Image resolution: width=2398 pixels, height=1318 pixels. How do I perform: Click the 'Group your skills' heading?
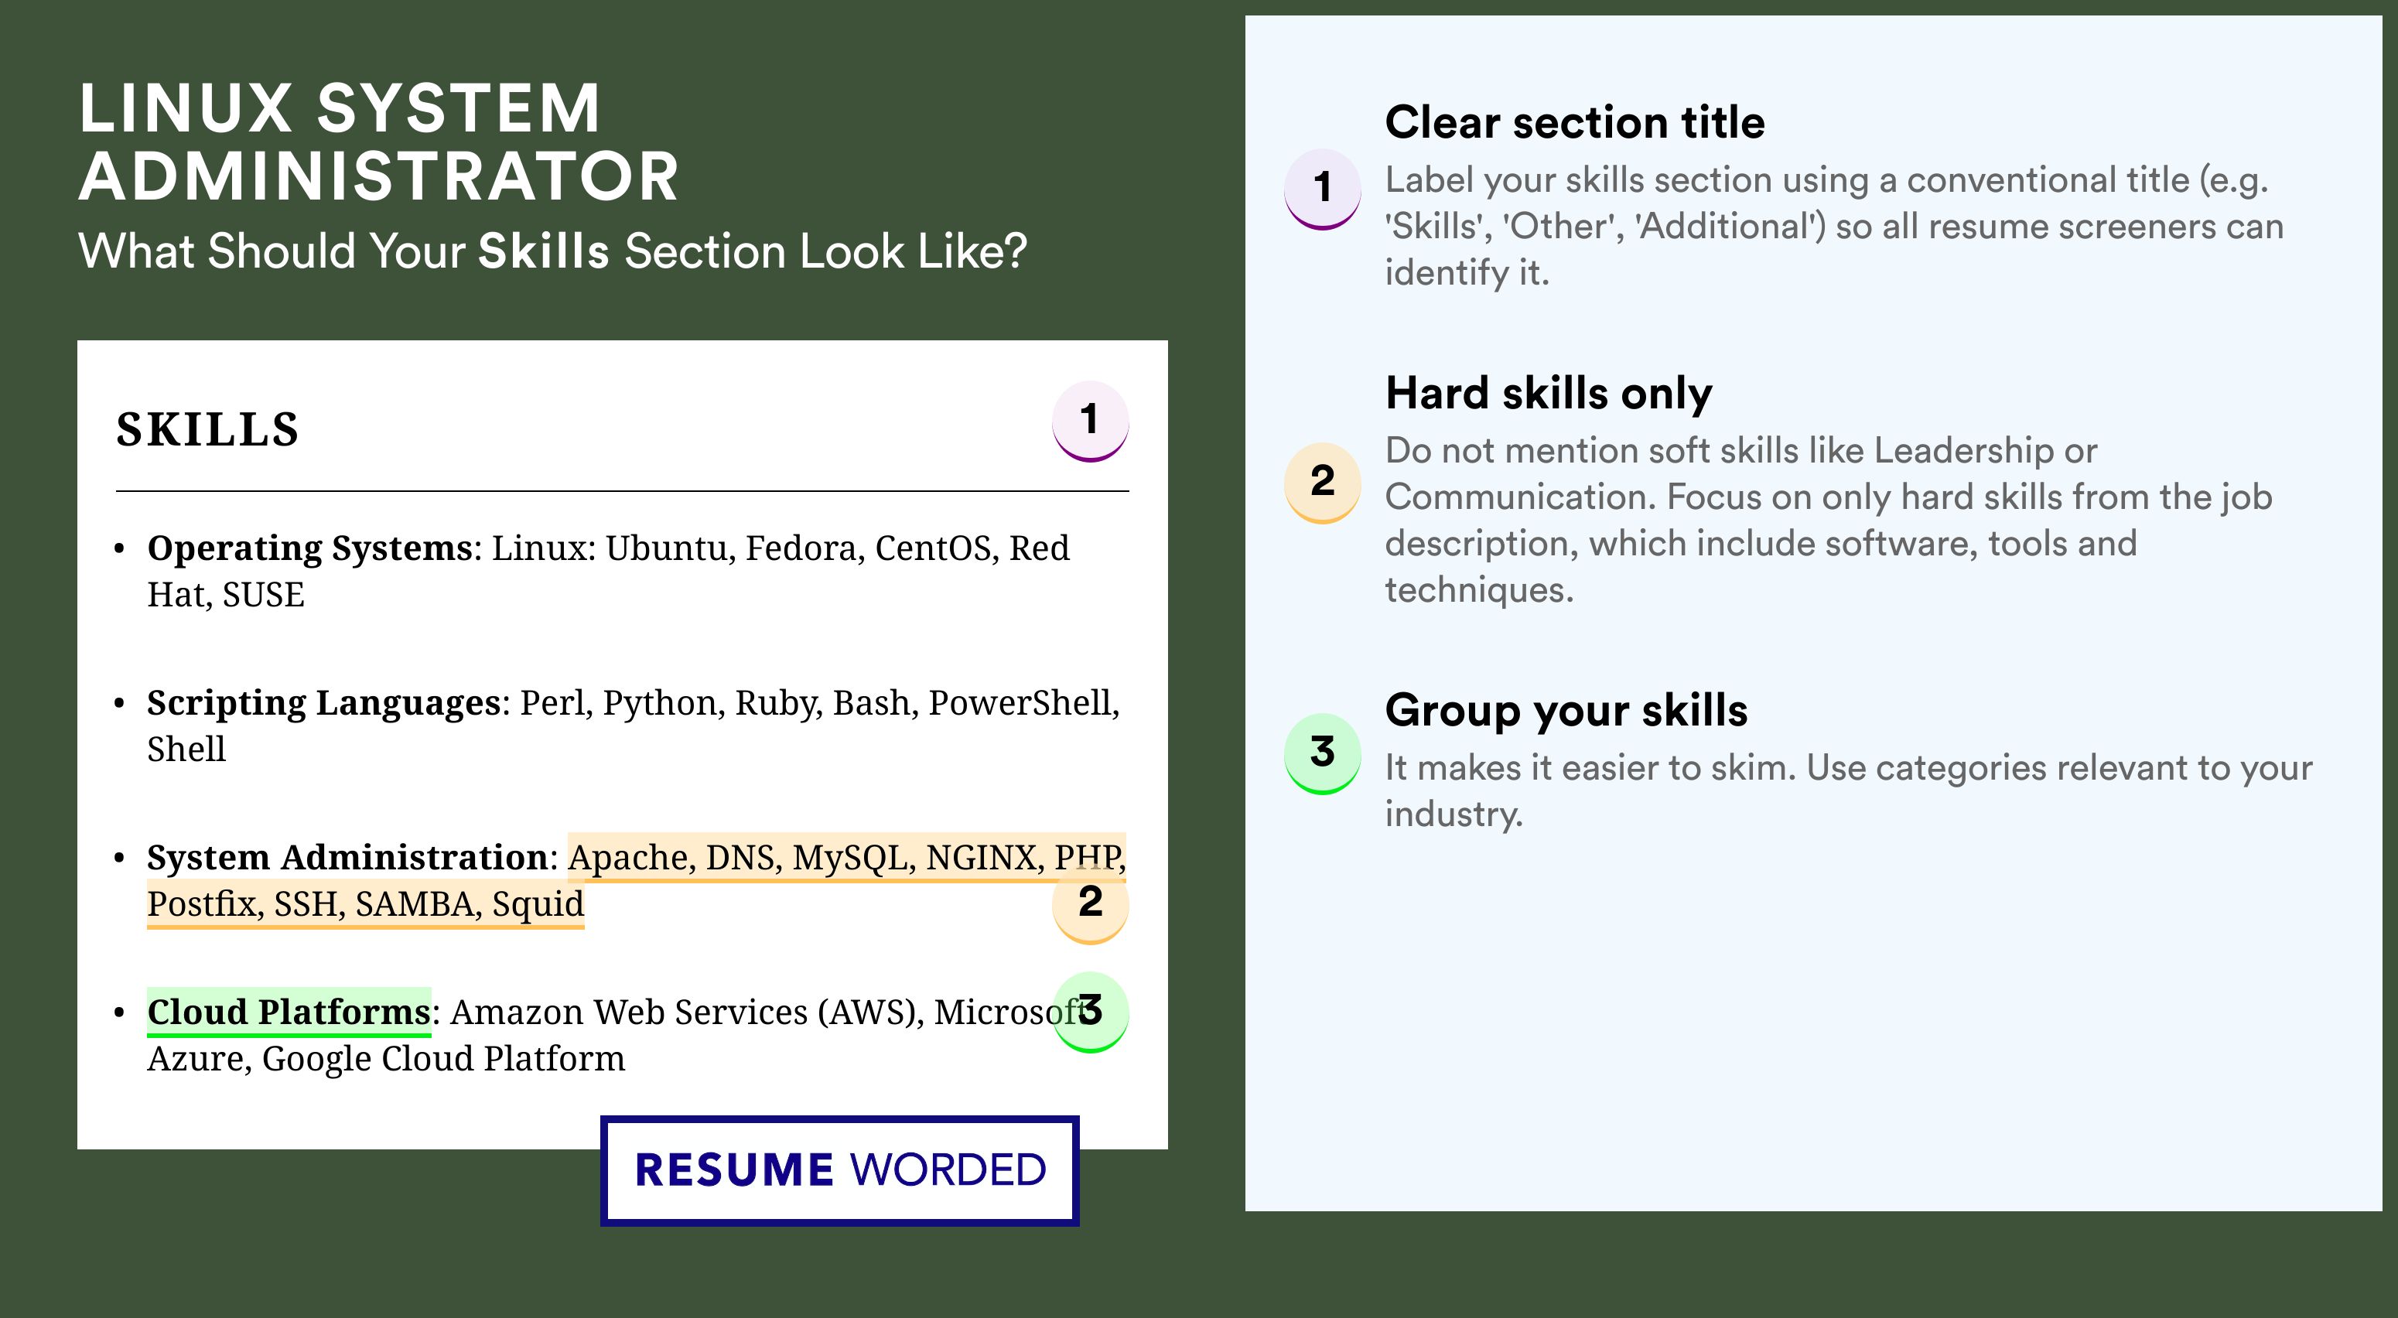[x=1566, y=710]
